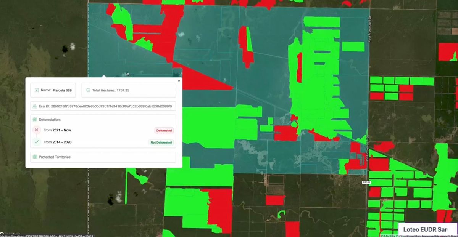This screenshot has height=237, width=458.
Task: Select the Parcela 689 name text
Action: coord(63,90)
